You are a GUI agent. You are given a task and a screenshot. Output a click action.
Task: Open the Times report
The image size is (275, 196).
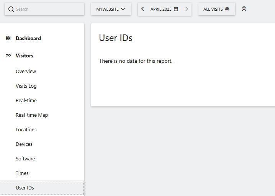(x=22, y=173)
